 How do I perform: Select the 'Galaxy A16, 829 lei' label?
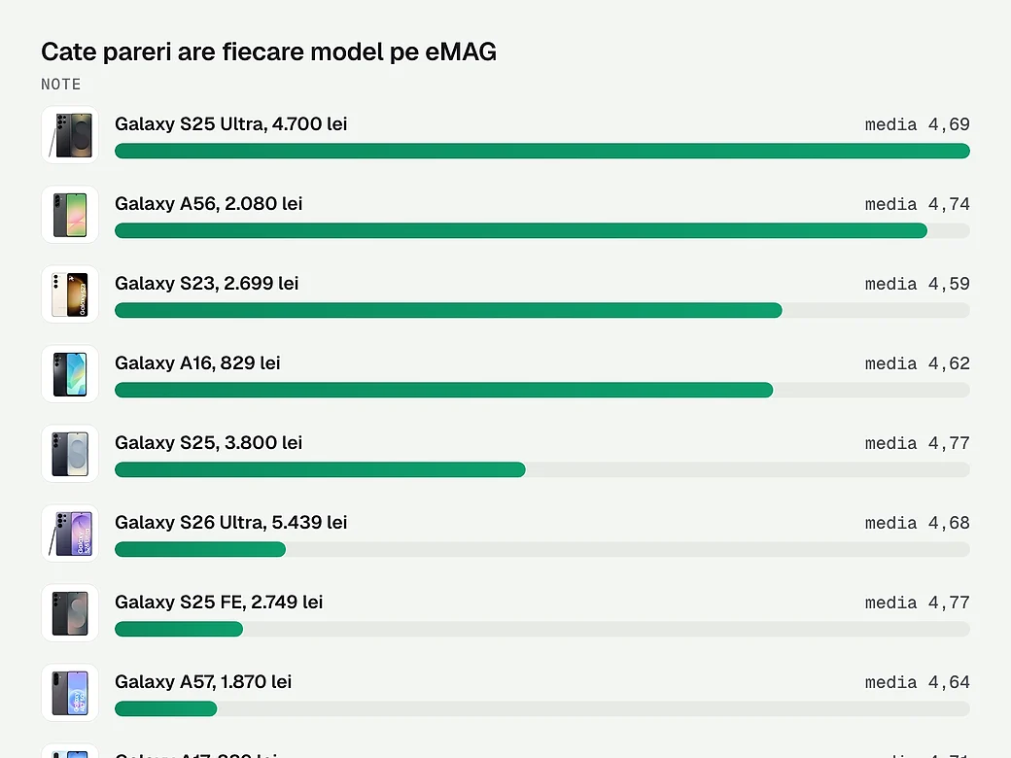tap(197, 362)
